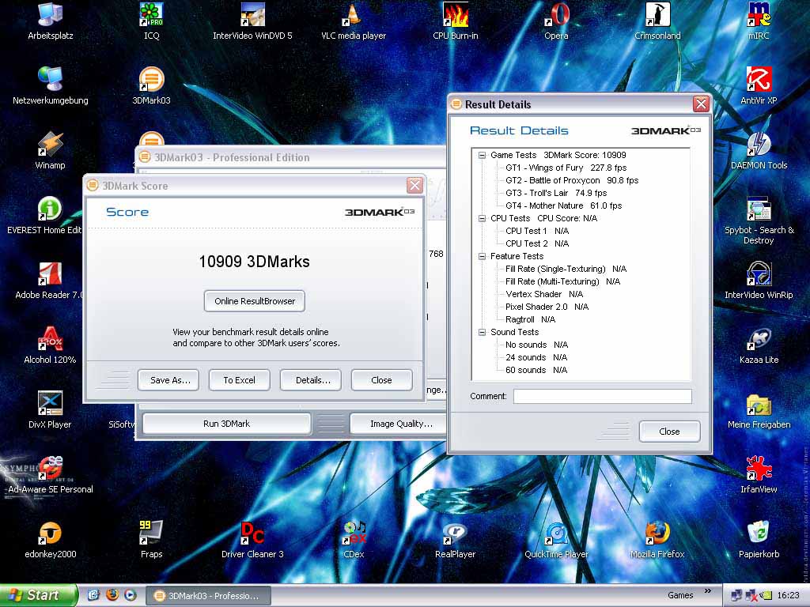
Task: Click the Windows Media Player quick launch icon
Action: pos(131,595)
